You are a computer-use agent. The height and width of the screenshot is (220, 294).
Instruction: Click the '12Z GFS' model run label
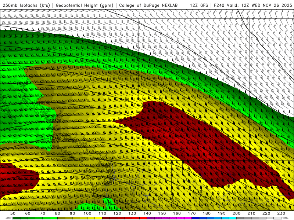click(199, 5)
